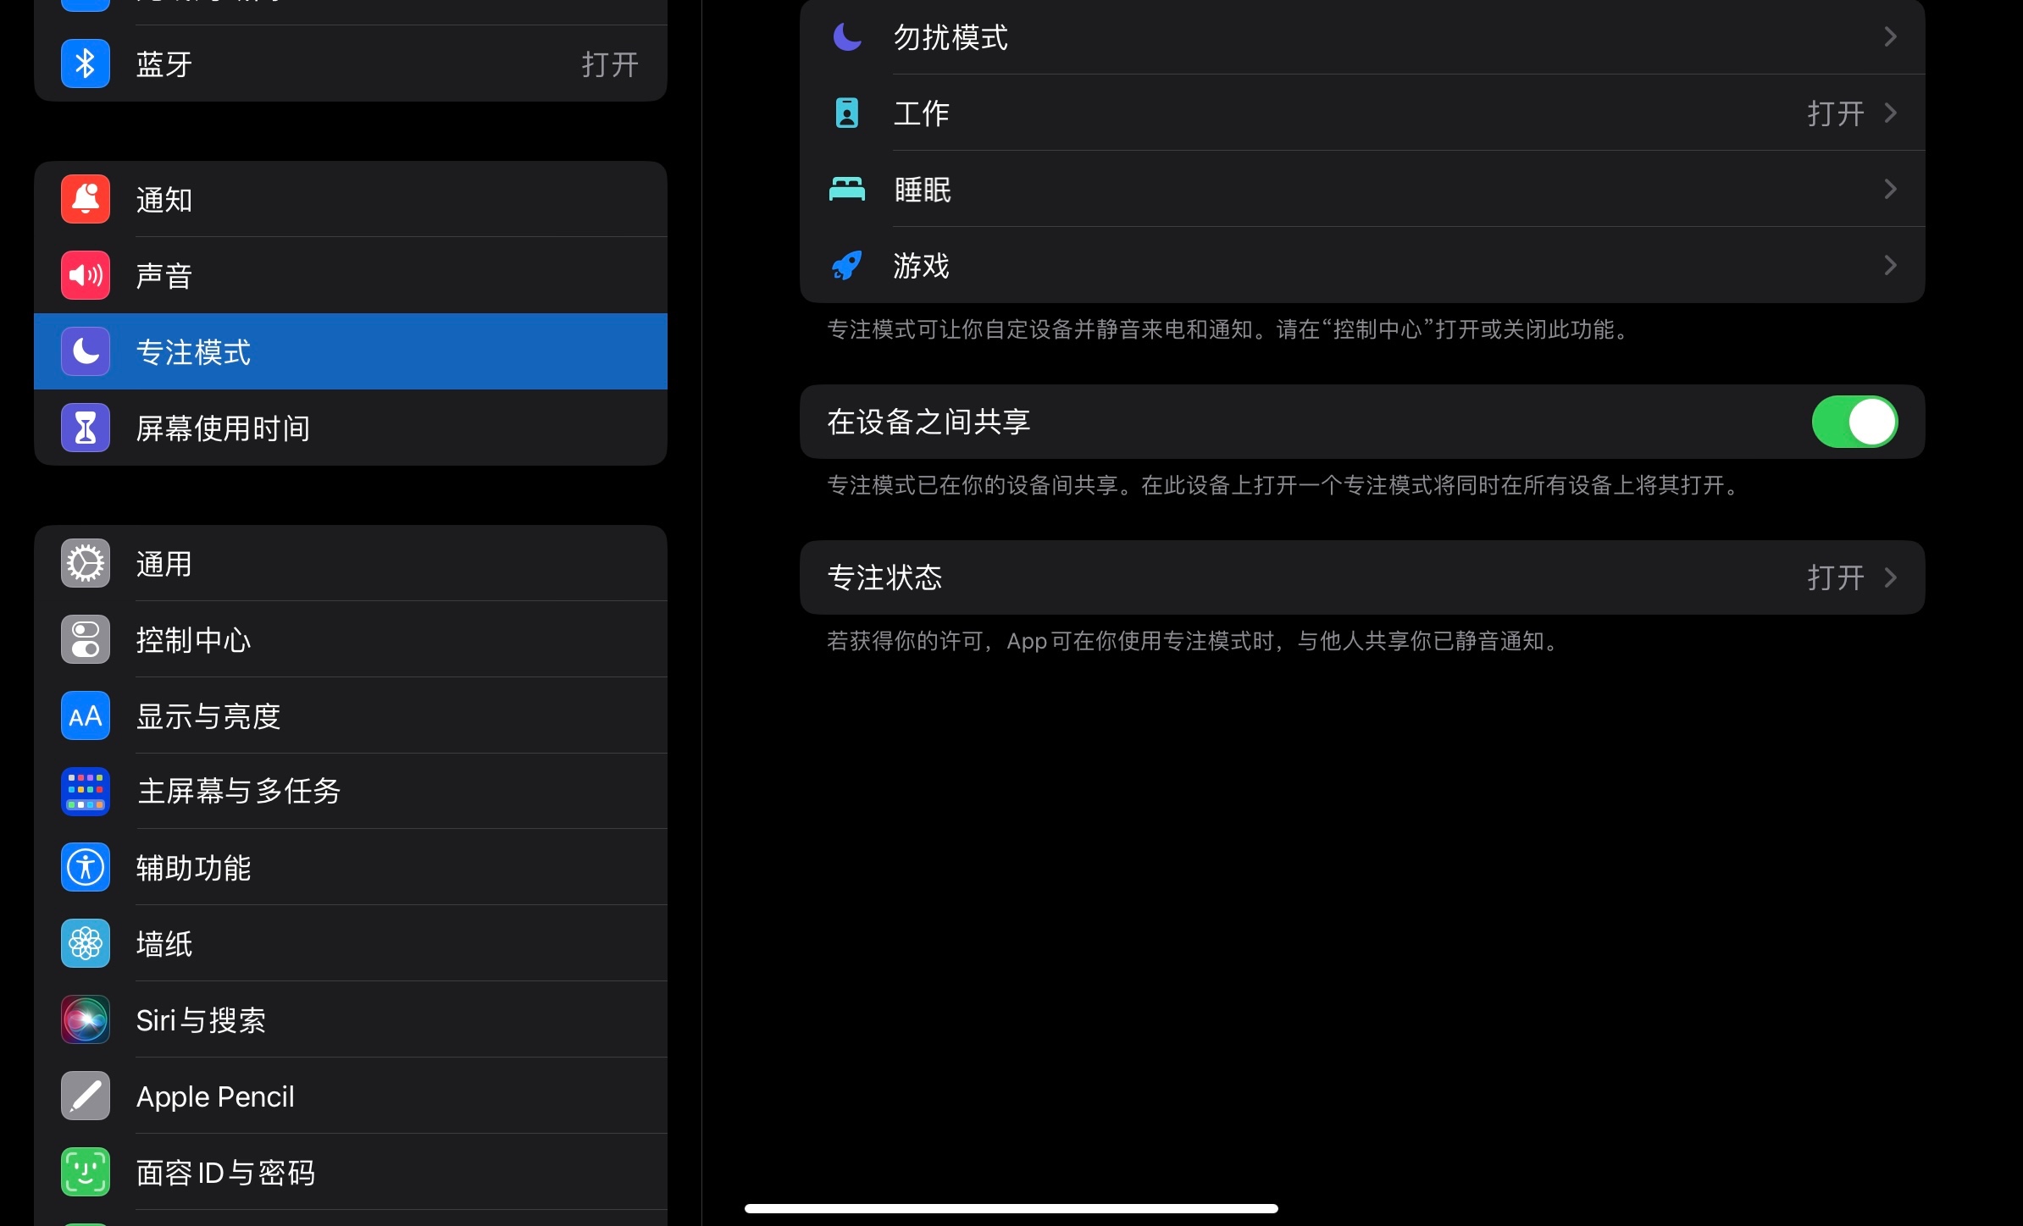Click the Screen Time hourglass icon
This screenshot has height=1226, width=2023.
coord(86,428)
